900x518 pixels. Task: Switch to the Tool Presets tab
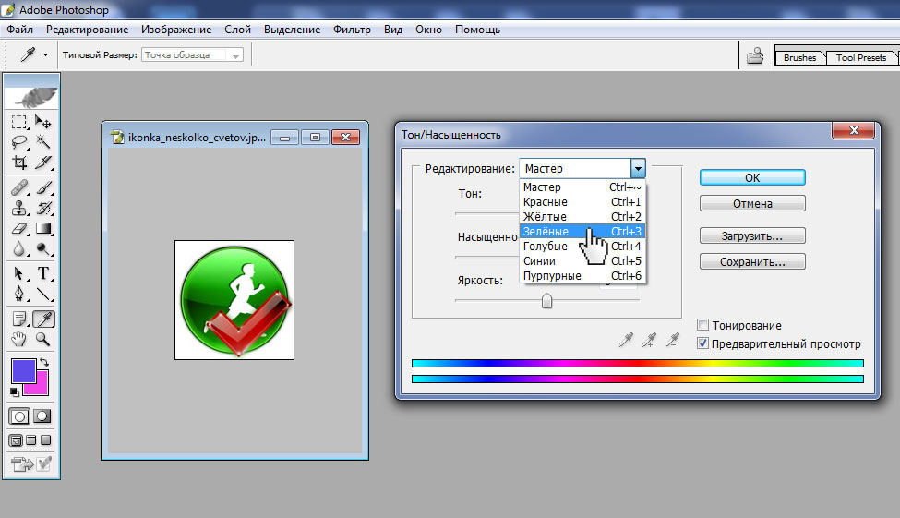(x=861, y=57)
